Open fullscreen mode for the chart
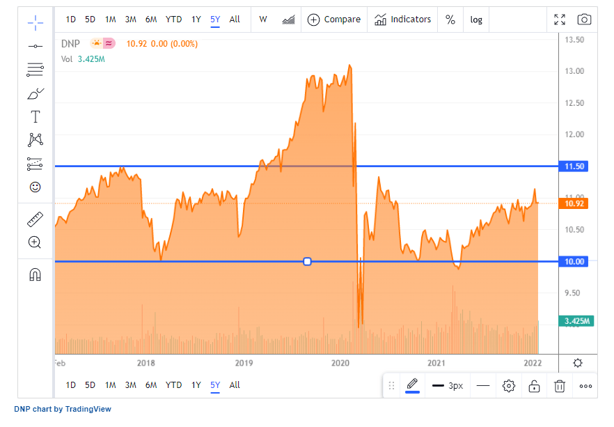This screenshot has height=427, width=614. (560, 20)
